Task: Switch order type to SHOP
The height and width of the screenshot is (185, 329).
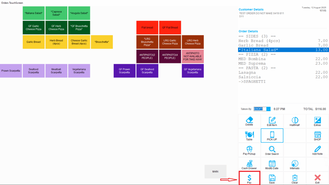Action: click(317, 135)
